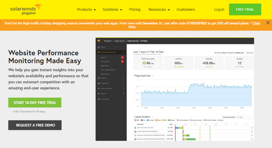Click START 14-DAY FREE TRIAL button
This screenshot has width=272, height=148.
pyautogui.click(x=35, y=103)
